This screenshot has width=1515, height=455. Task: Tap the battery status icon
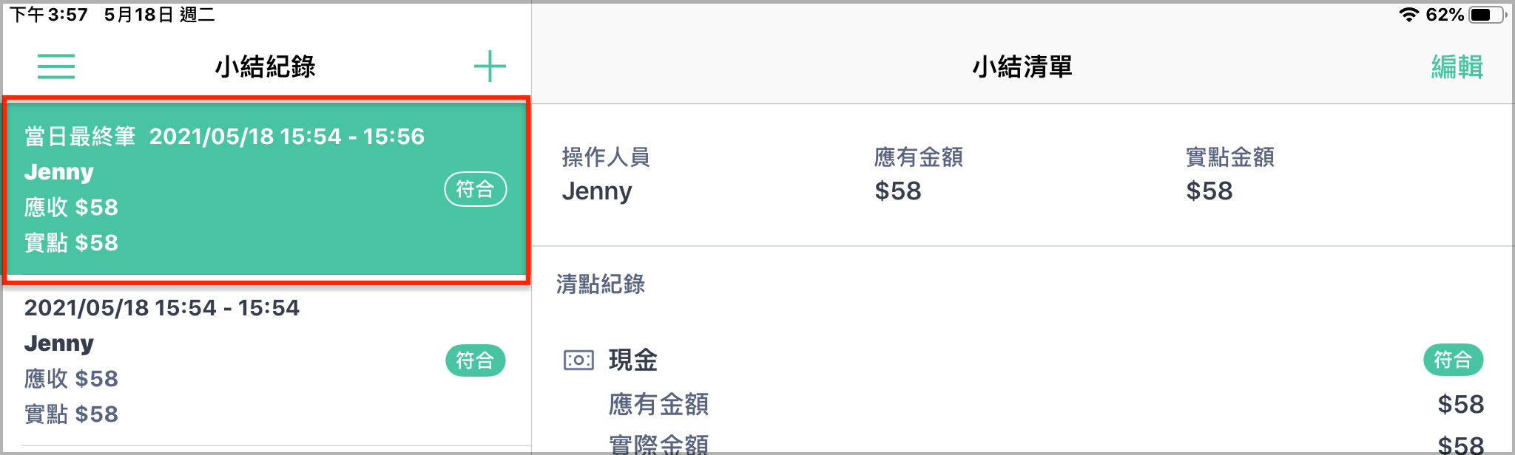click(1488, 15)
